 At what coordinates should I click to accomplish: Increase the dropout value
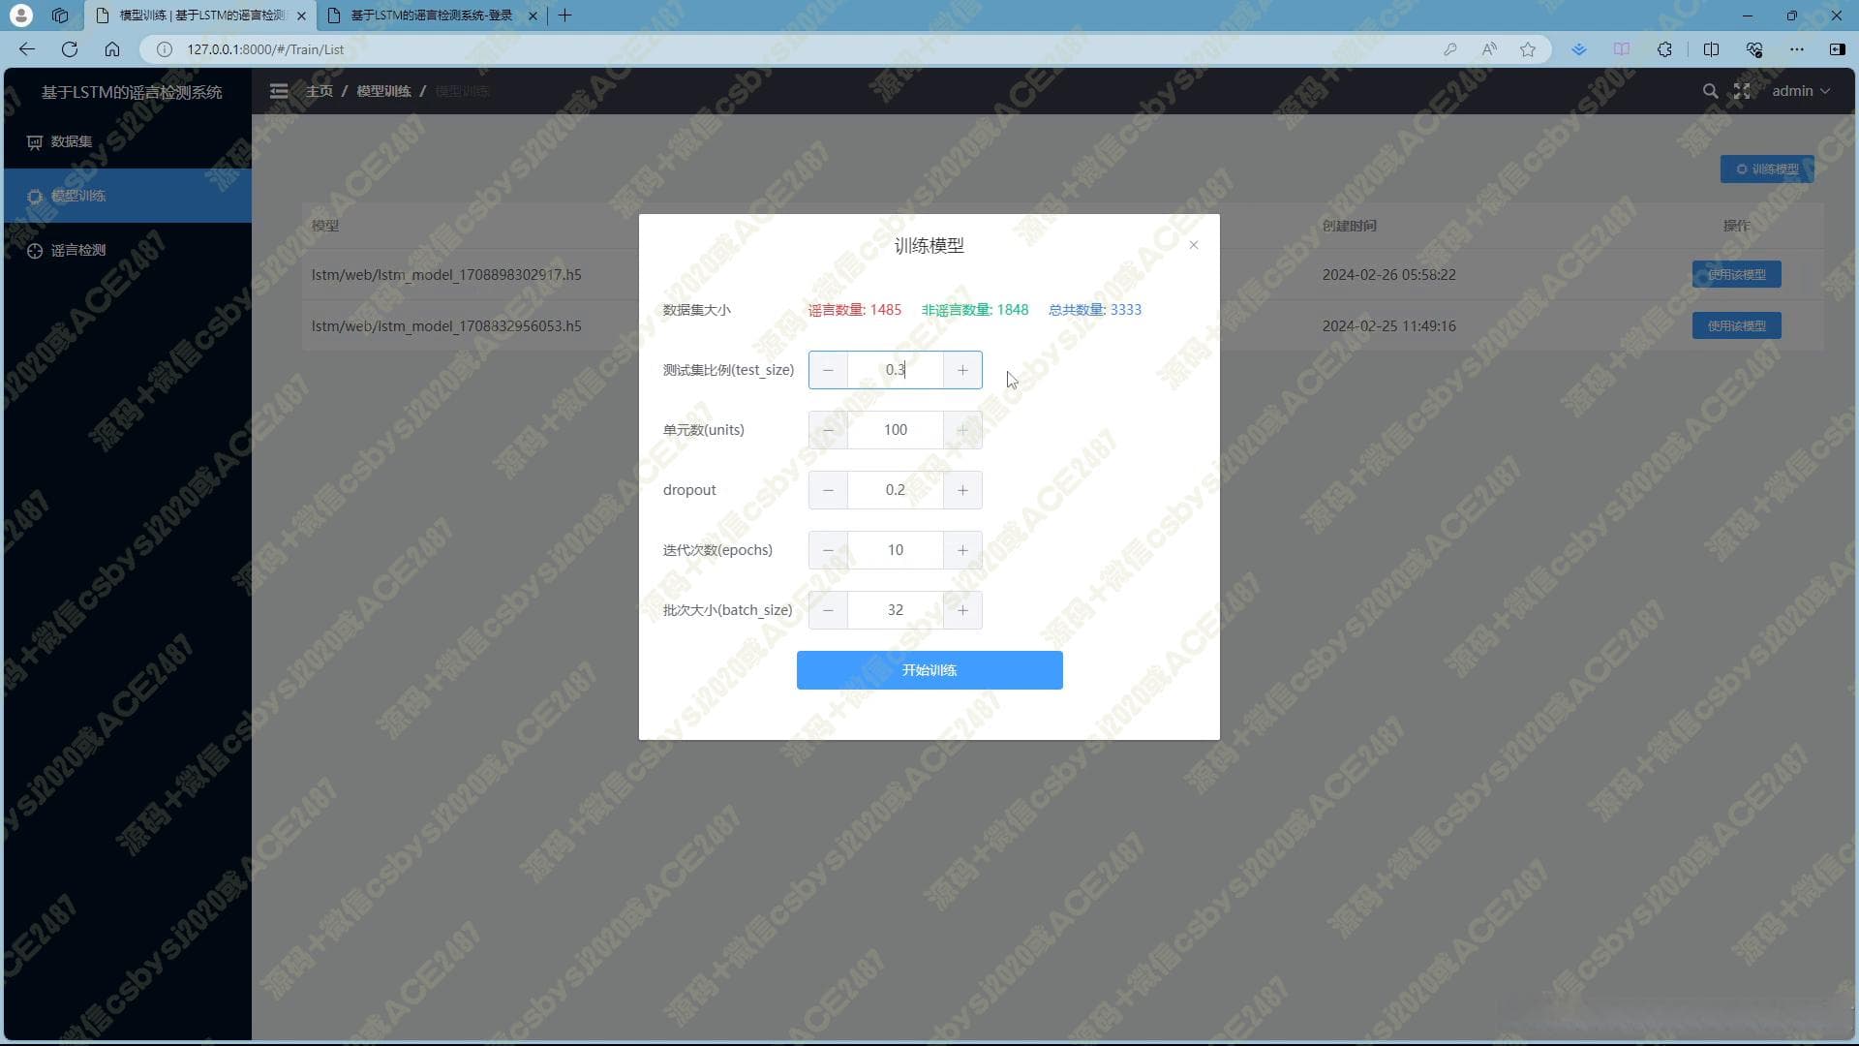962,490
